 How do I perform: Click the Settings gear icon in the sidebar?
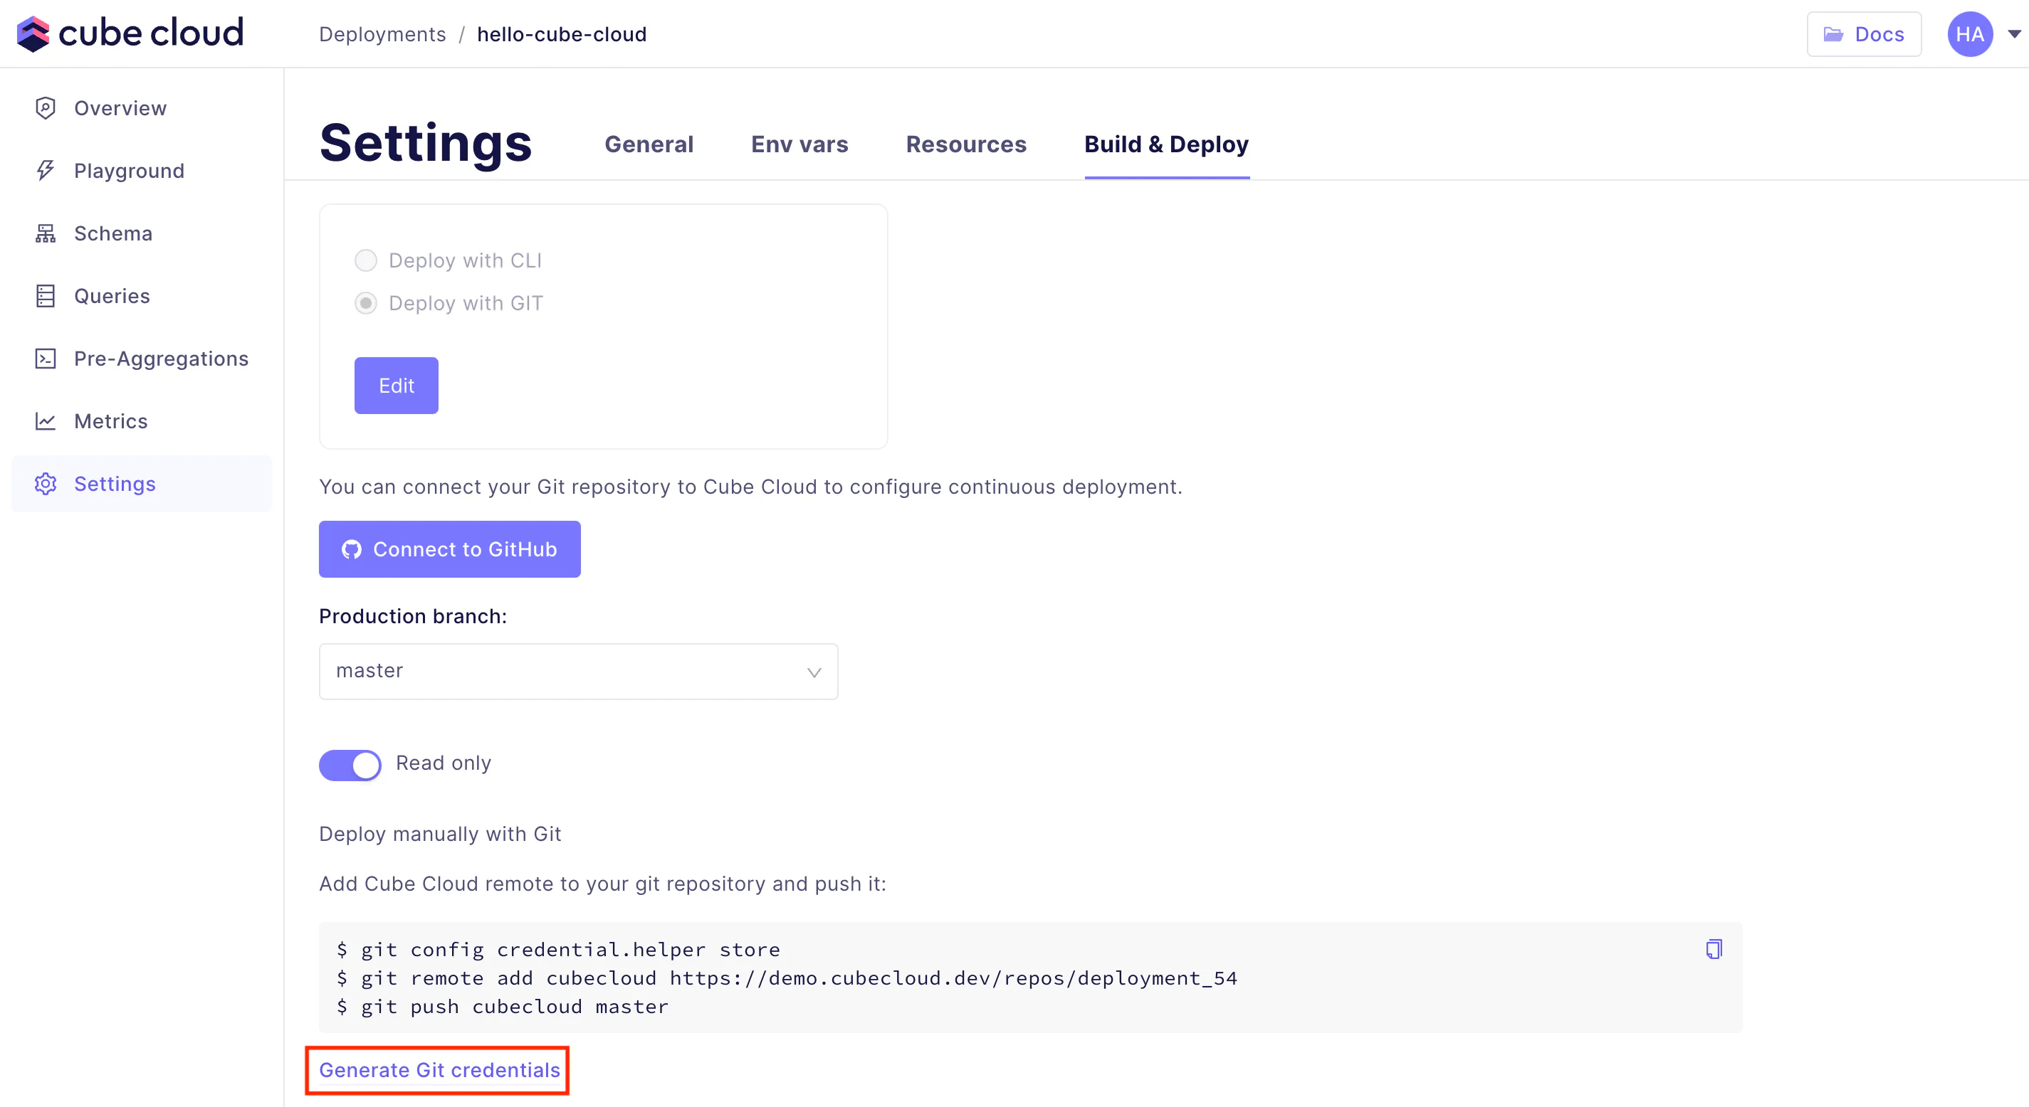[45, 484]
